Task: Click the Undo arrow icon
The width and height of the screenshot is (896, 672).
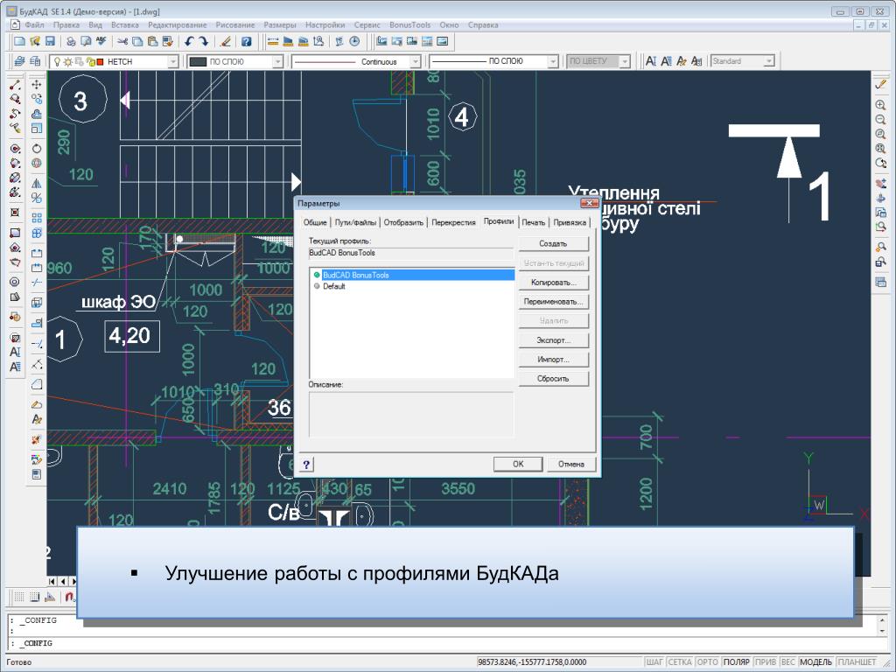Action: 189,41
